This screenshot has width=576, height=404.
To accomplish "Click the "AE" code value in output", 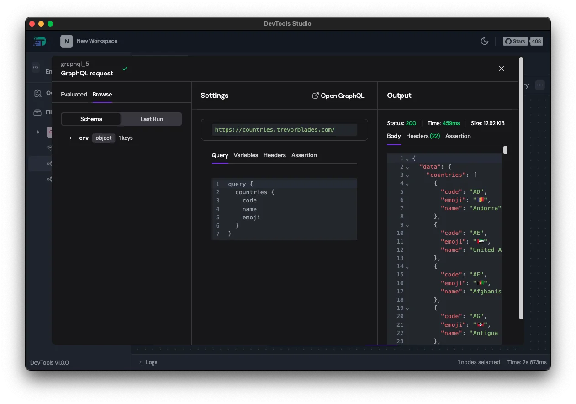I will pyautogui.click(x=476, y=233).
